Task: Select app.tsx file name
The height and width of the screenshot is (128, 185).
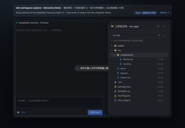Action: click(124, 73)
